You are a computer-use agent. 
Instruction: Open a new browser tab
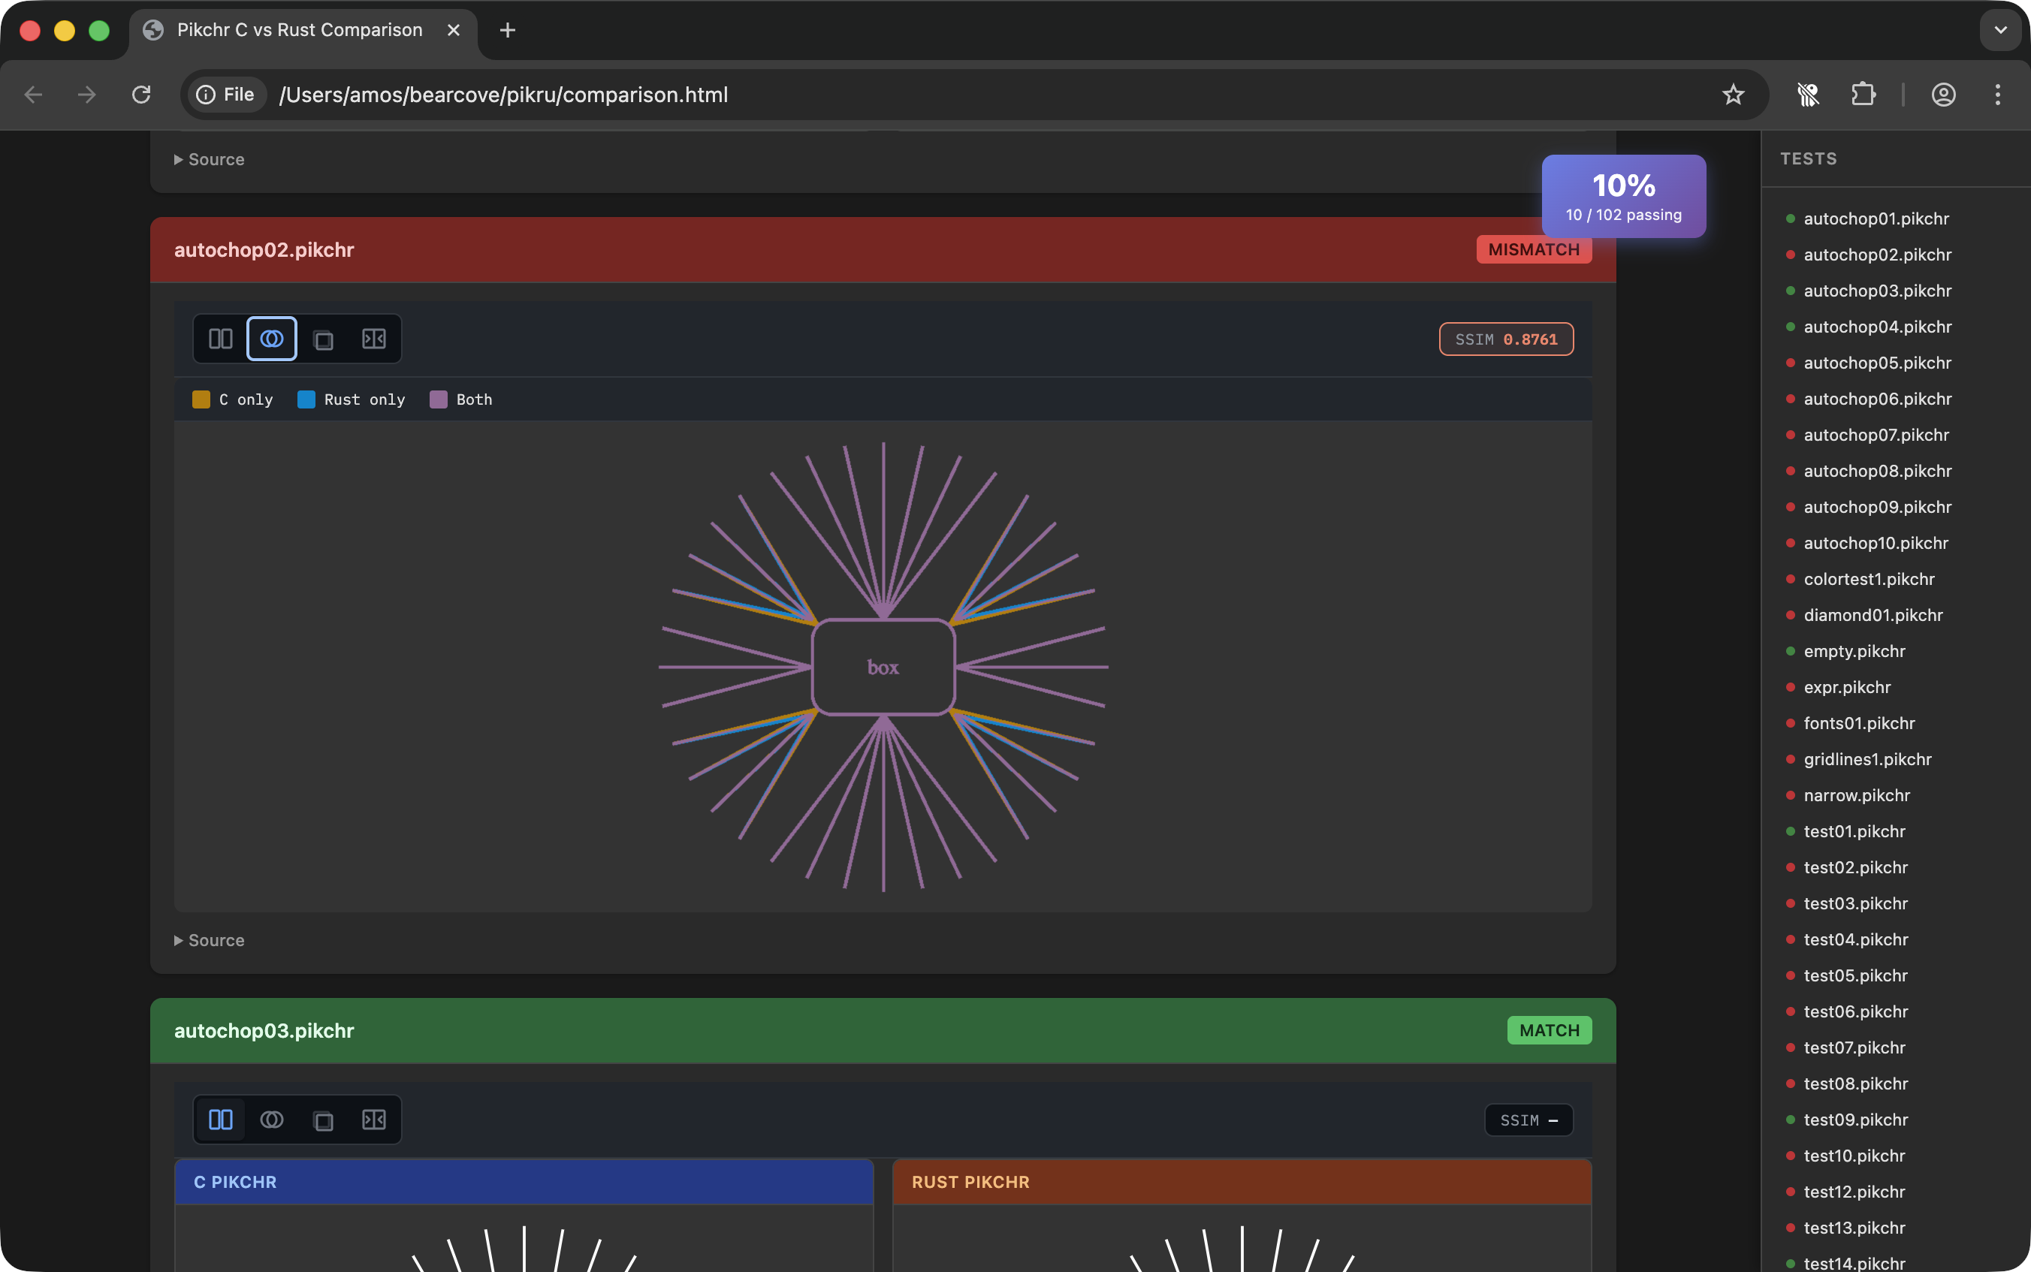tap(507, 29)
